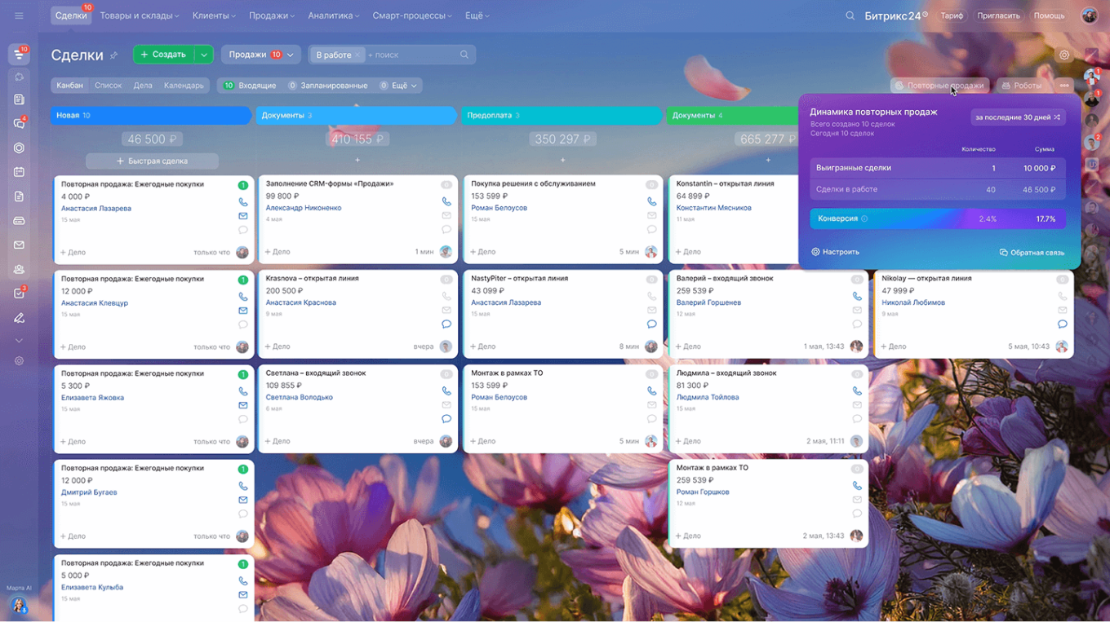Click the info icon next to Конверсия
Image resolution: width=1110 pixels, height=622 pixels.
pos(864,219)
